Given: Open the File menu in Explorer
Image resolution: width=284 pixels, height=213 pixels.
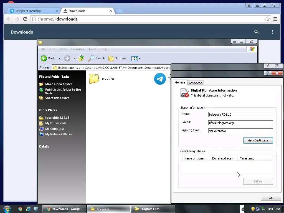Looking at the screenshot, I should point(43,49).
